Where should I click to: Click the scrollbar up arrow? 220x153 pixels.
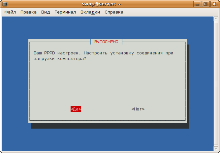pyautogui.click(x=216, y=19)
